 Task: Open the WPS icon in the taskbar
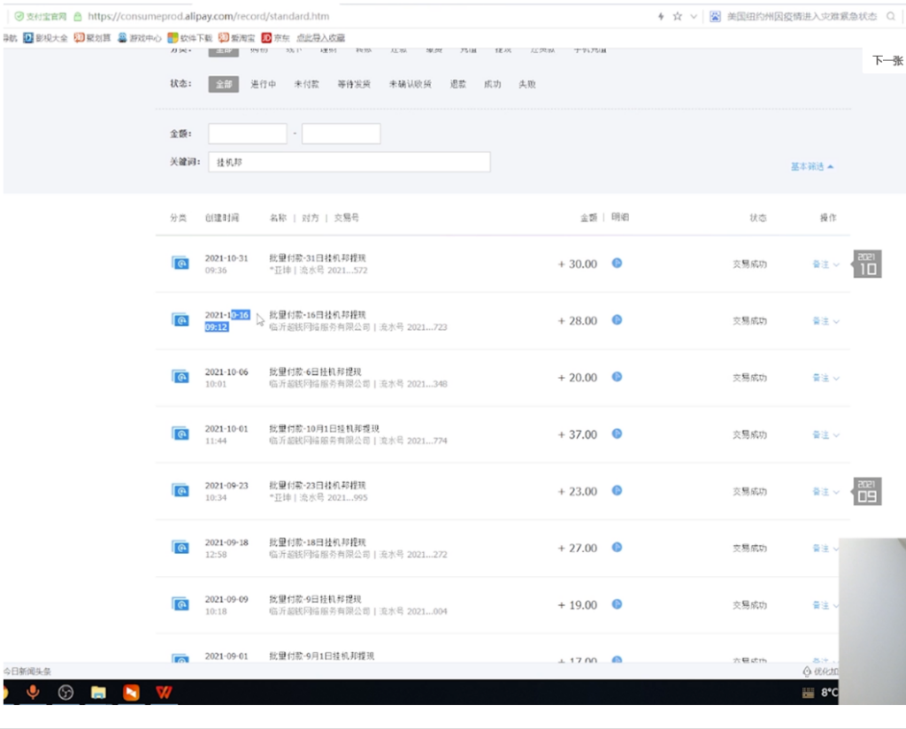point(164,692)
